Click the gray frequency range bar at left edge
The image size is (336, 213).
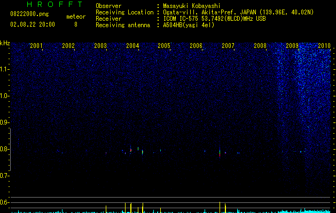tap(10, 150)
